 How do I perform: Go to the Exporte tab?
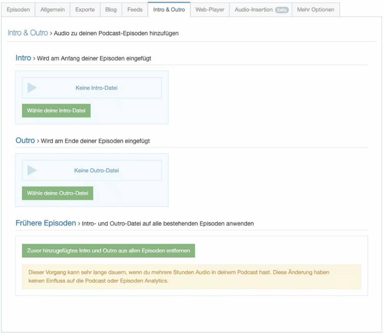click(85, 10)
